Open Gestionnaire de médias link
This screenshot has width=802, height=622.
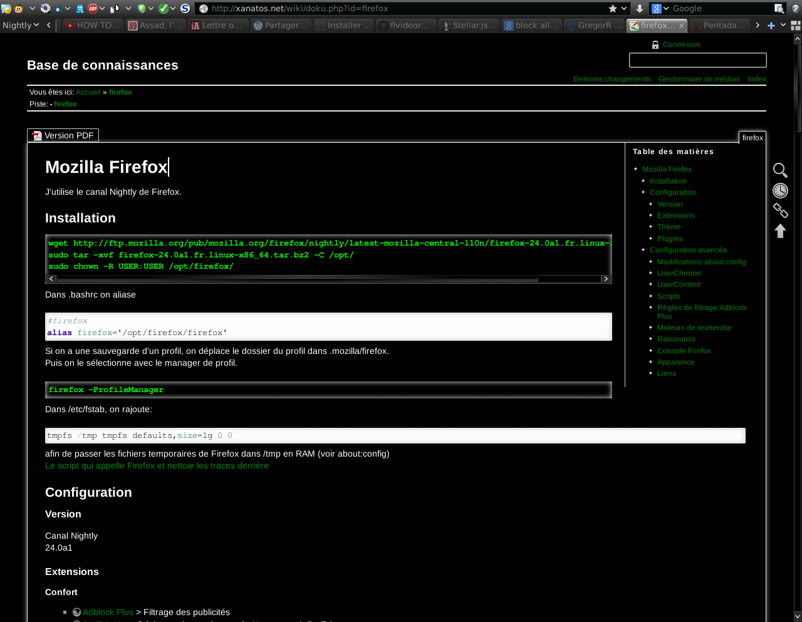pos(699,79)
